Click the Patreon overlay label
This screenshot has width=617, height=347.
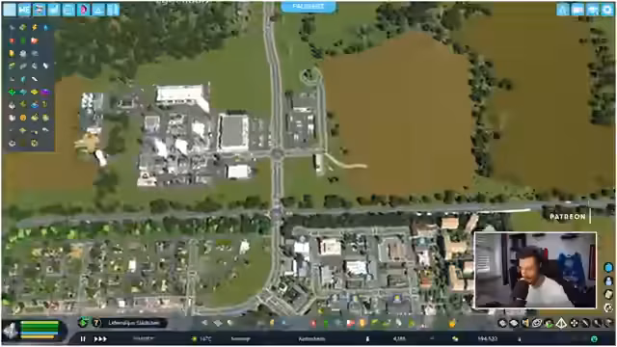(568, 217)
